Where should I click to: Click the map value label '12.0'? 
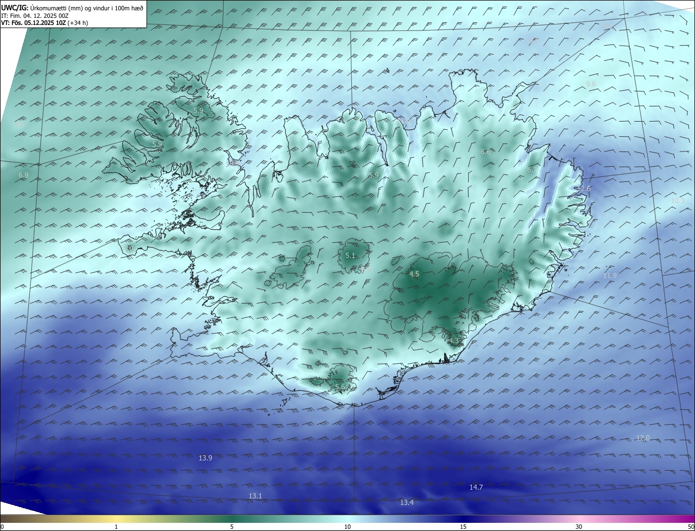click(643, 438)
